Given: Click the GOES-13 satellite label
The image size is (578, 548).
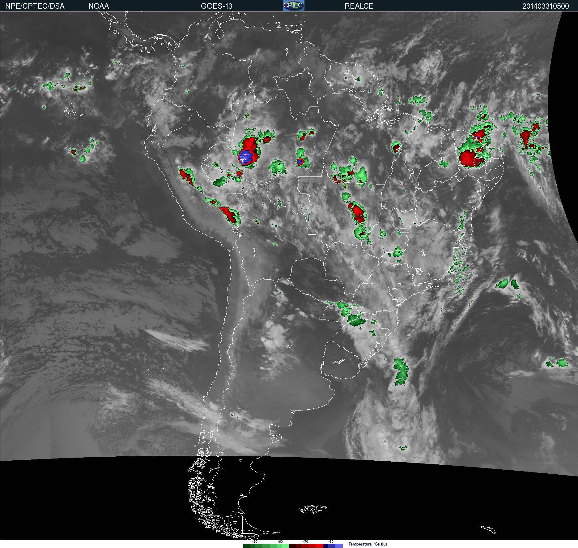Looking at the screenshot, I should coord(216,6).
